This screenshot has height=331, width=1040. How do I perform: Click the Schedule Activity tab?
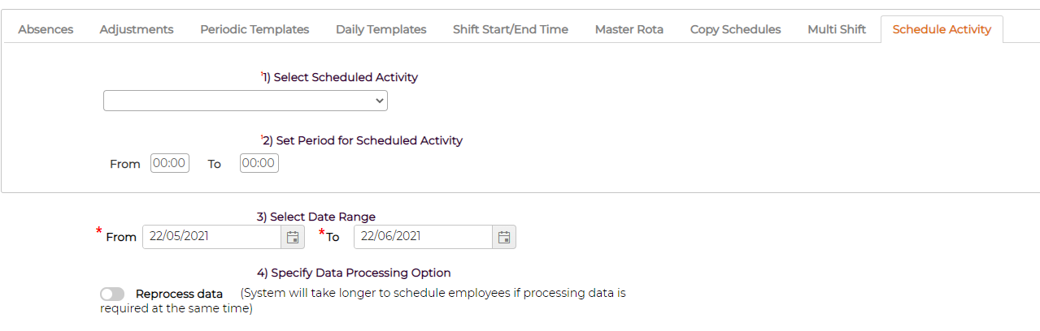[x=942, y=29]
